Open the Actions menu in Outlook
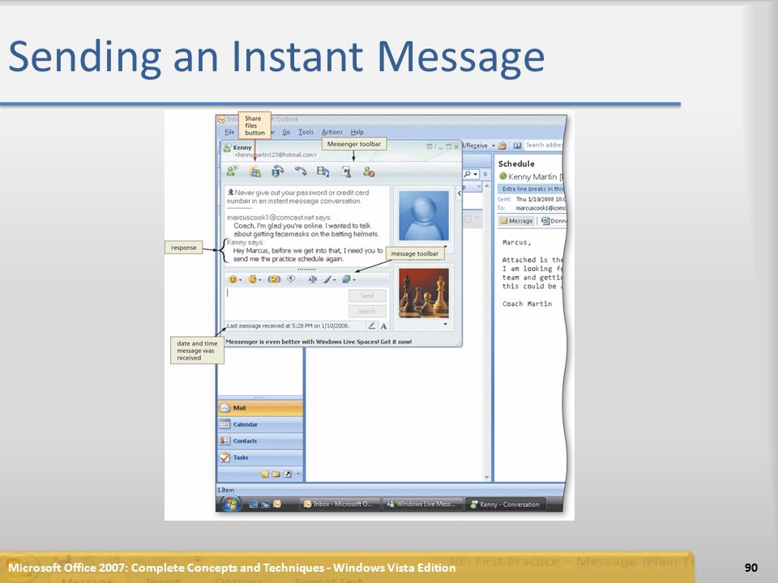This screenshot has width=778, height=583. (332, 132)
